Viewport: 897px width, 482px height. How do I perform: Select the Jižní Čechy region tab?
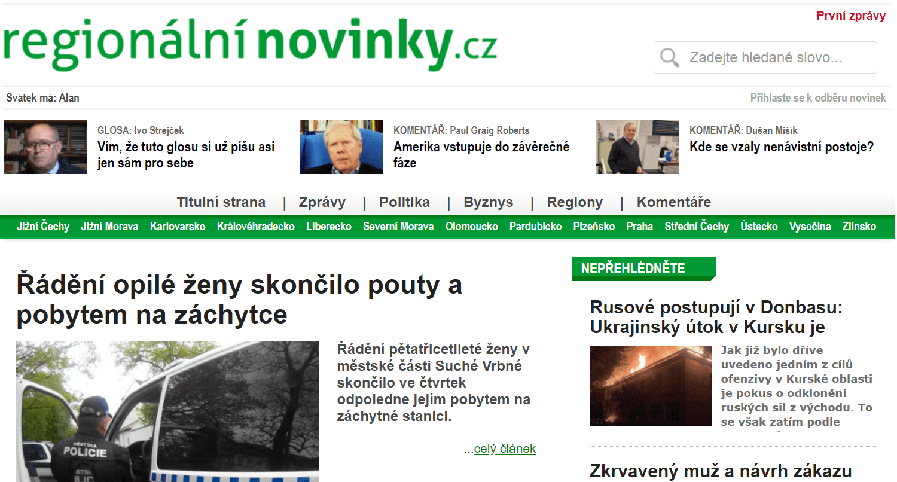pyautogui.click(x=43, y=227)
